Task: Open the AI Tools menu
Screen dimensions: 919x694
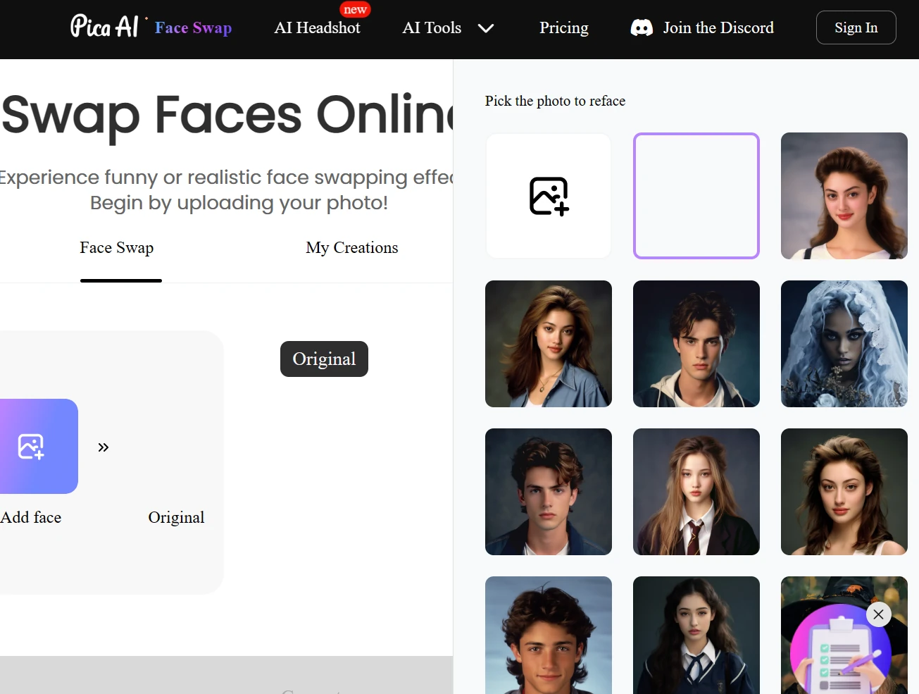Action: pos(432,28)
